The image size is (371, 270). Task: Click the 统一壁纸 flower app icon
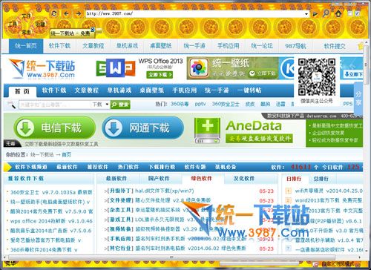pyautogui.click(x=199, y=68)
